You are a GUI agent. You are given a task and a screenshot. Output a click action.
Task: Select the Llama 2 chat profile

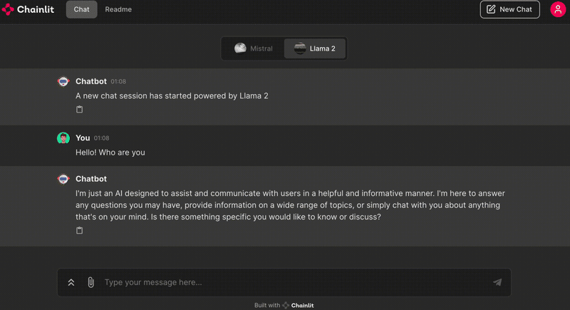point(315,48)
